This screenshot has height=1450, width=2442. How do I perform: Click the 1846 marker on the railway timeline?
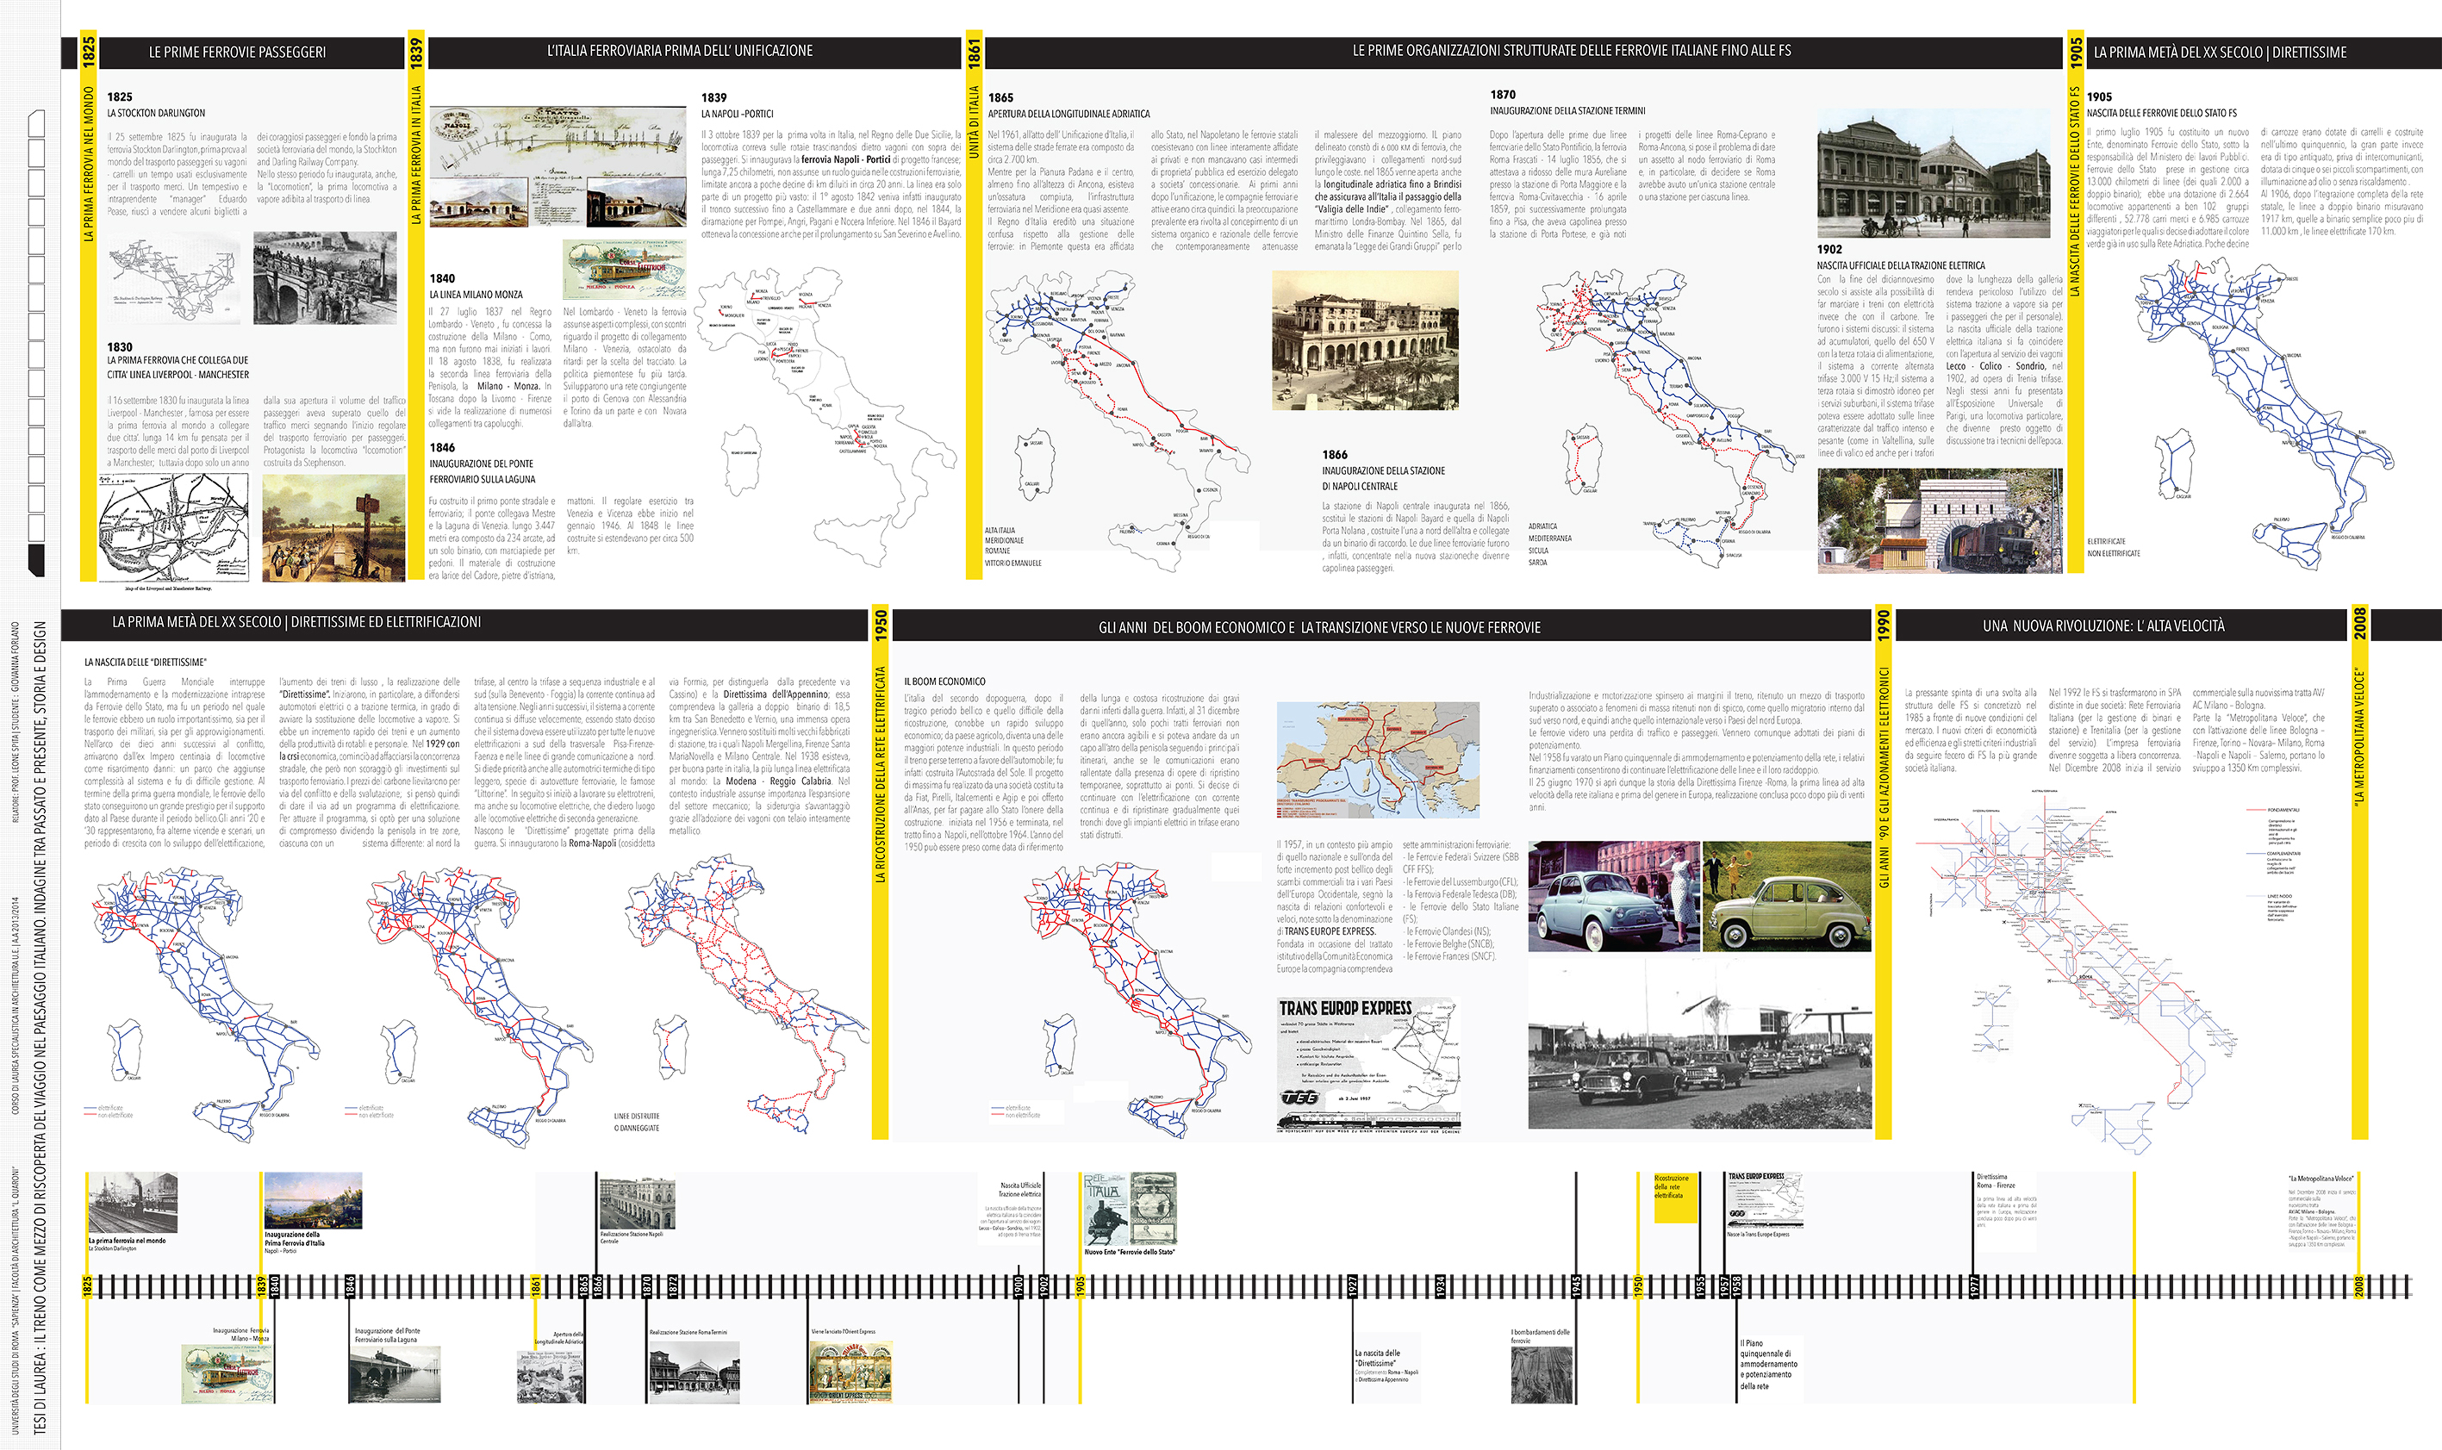pos(350,1287)
